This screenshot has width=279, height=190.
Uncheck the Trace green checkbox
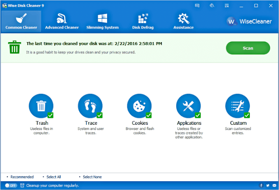point(99,115)
